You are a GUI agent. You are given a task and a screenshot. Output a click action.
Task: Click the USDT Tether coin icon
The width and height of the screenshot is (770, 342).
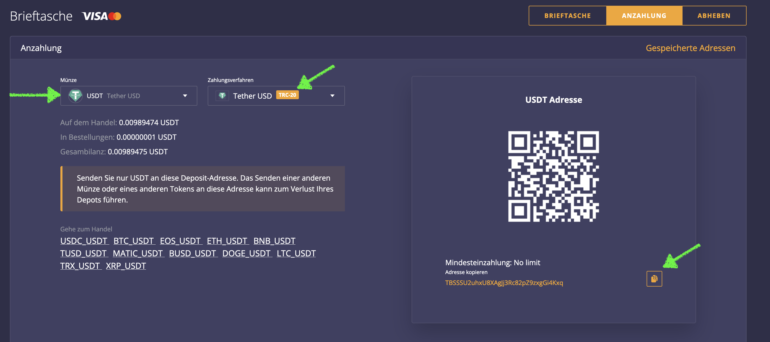click(75, 96)
